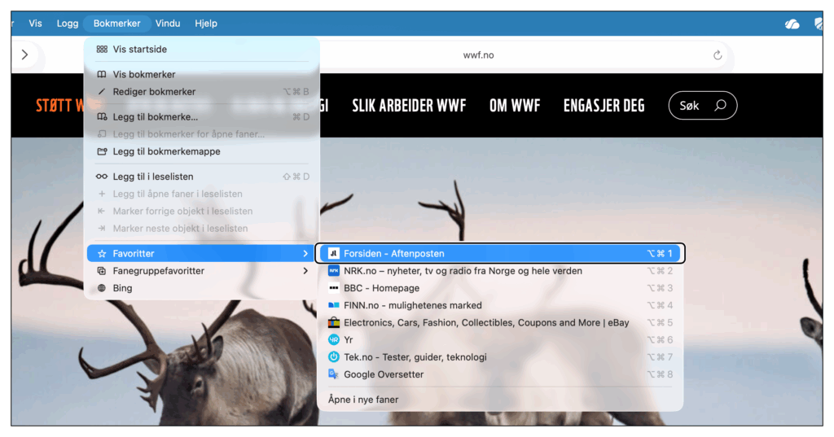Expand the Favoritter submenu arrow
This screenshot has width=834, height=437.
[x=305, y=254]
